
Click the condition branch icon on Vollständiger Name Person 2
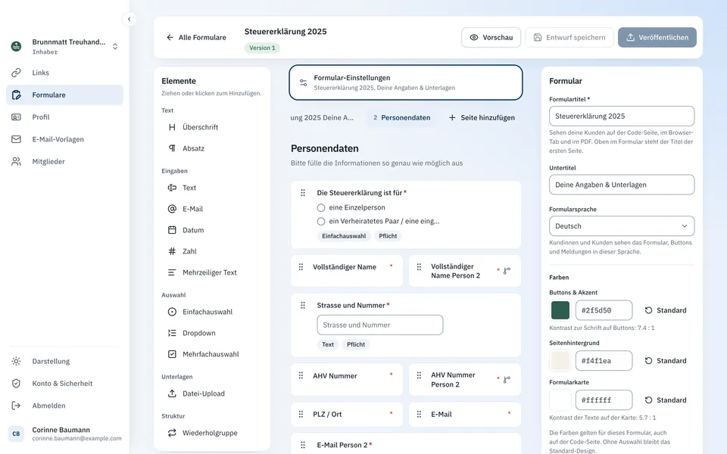pos(507,271)
